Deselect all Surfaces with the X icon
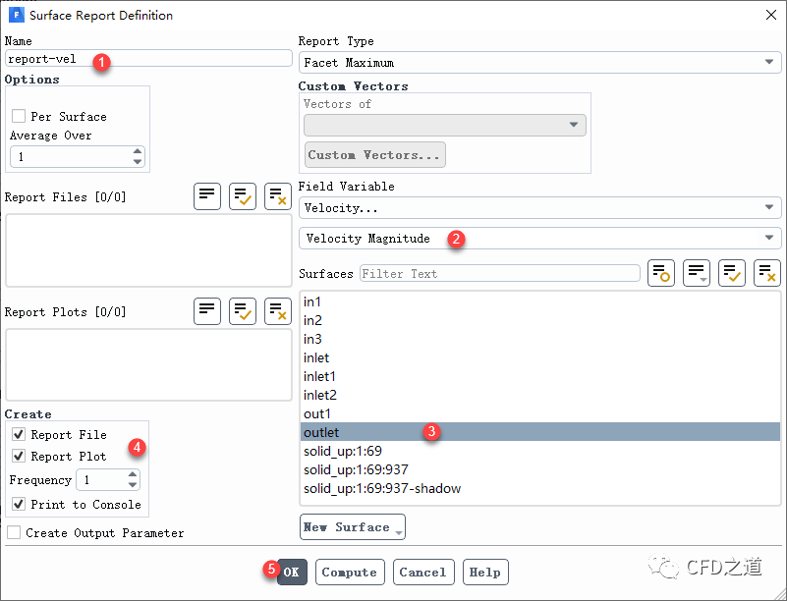 click(x=766, y=274)
